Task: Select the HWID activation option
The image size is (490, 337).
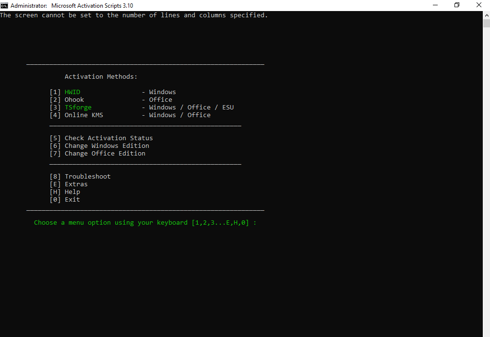Action: (72, 92)
